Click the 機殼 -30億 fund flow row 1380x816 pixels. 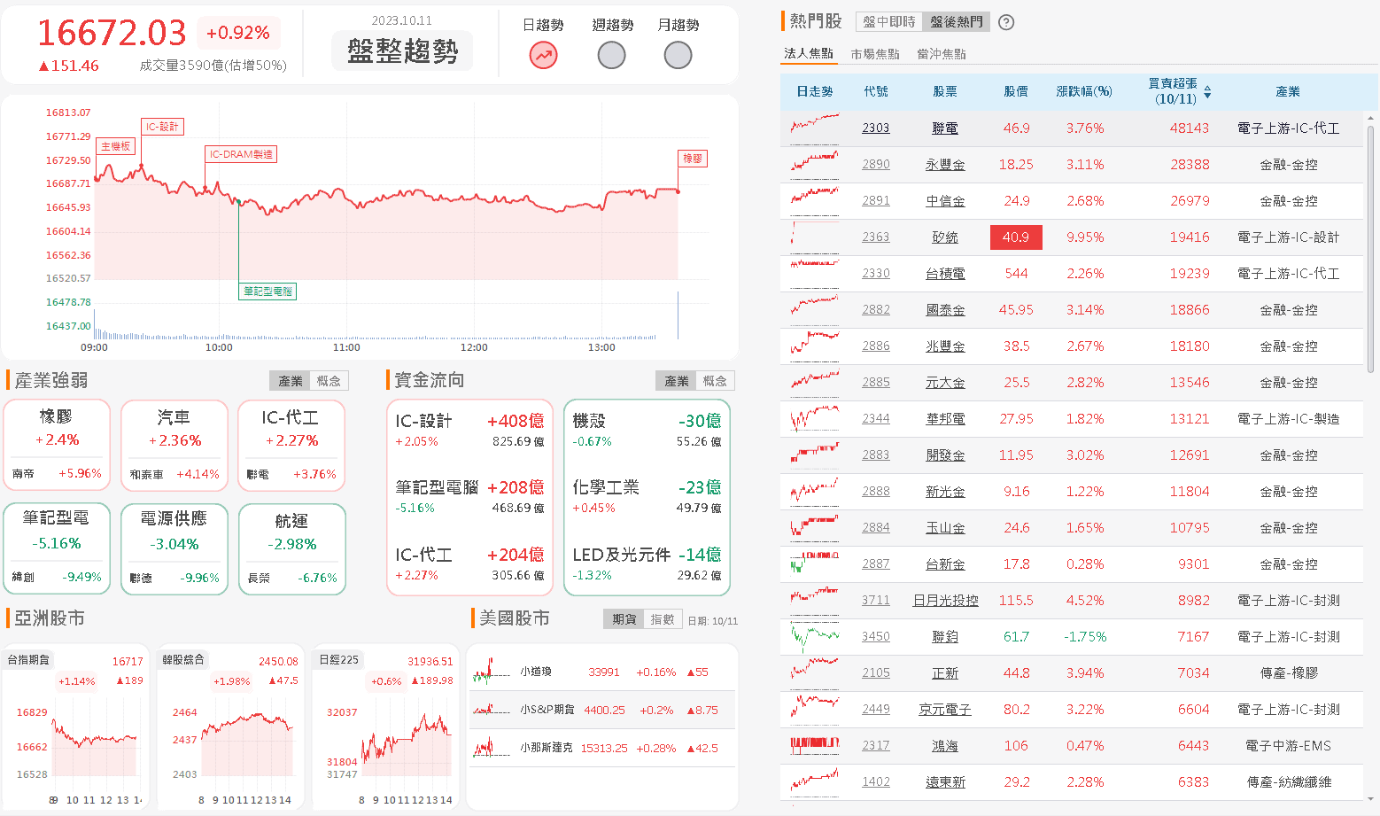(x=647, y=430)
